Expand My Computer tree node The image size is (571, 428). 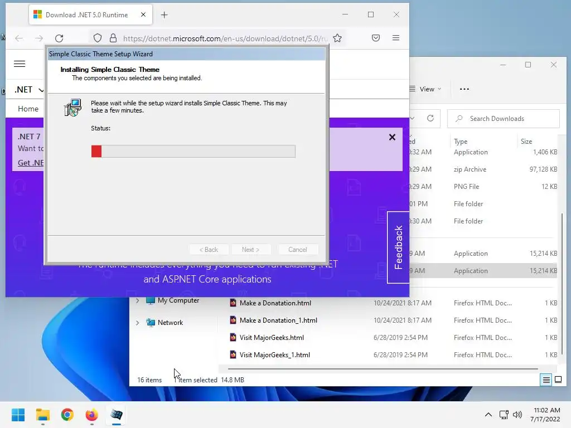[x=137, y=300]
